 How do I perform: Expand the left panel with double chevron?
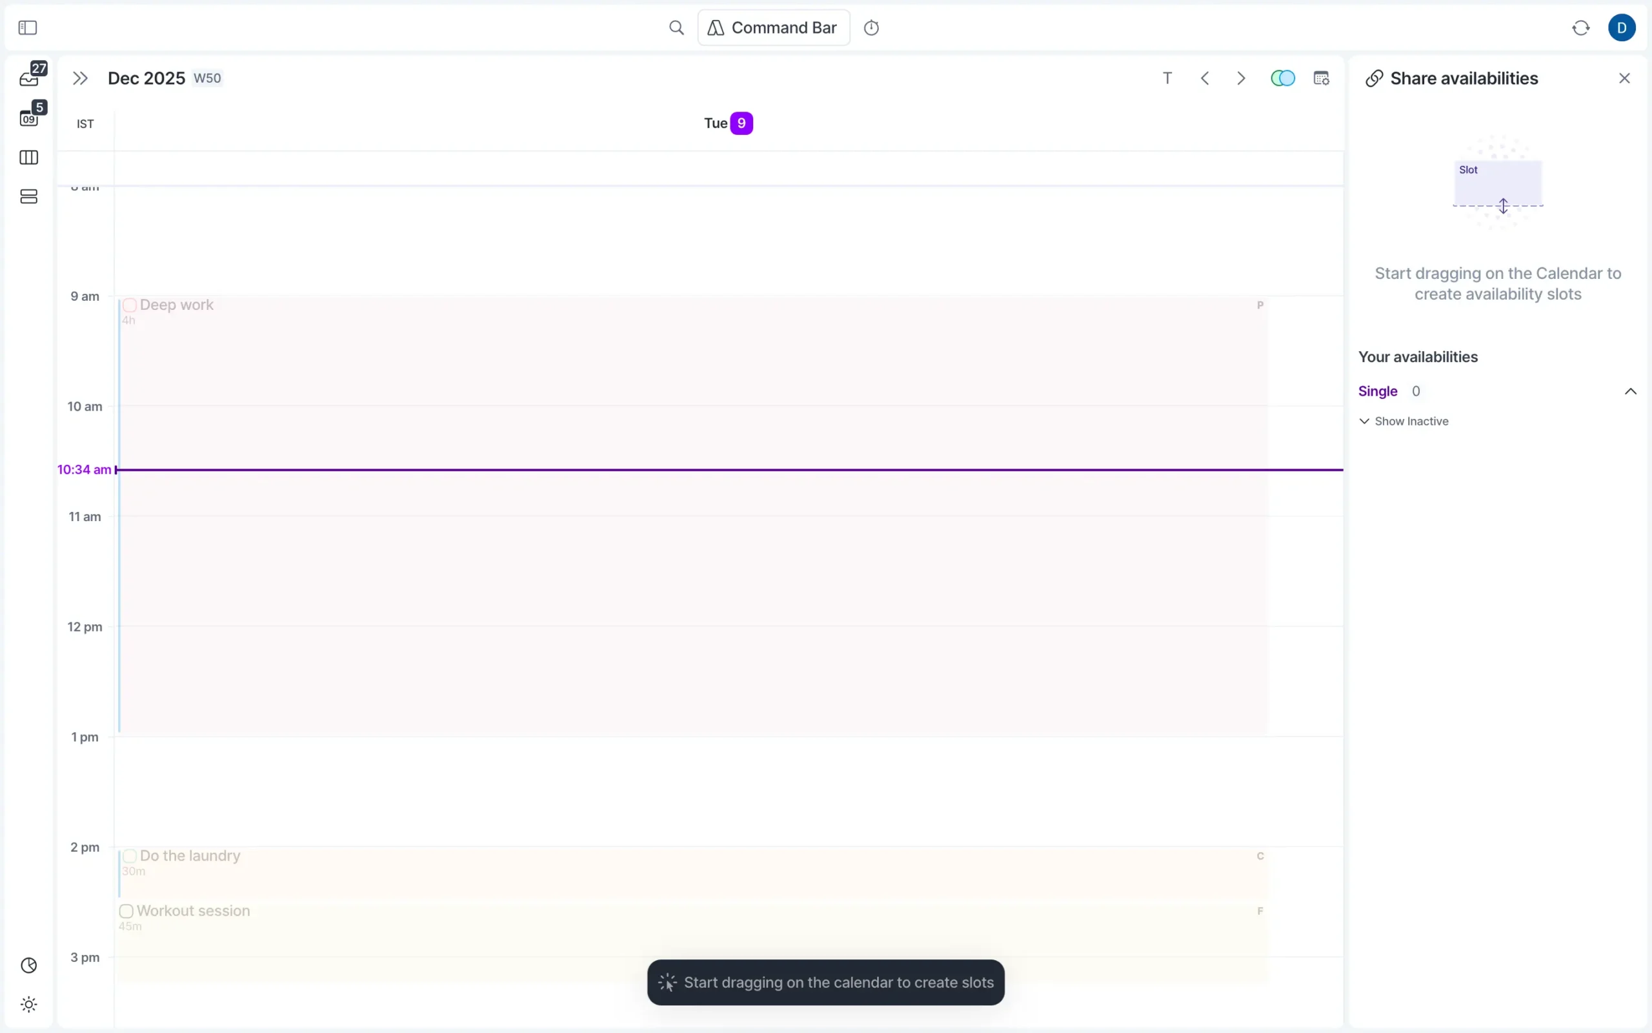[x=79, y=77]
